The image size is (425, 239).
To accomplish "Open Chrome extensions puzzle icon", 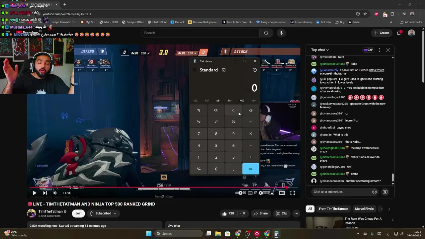I will (392, 14).
